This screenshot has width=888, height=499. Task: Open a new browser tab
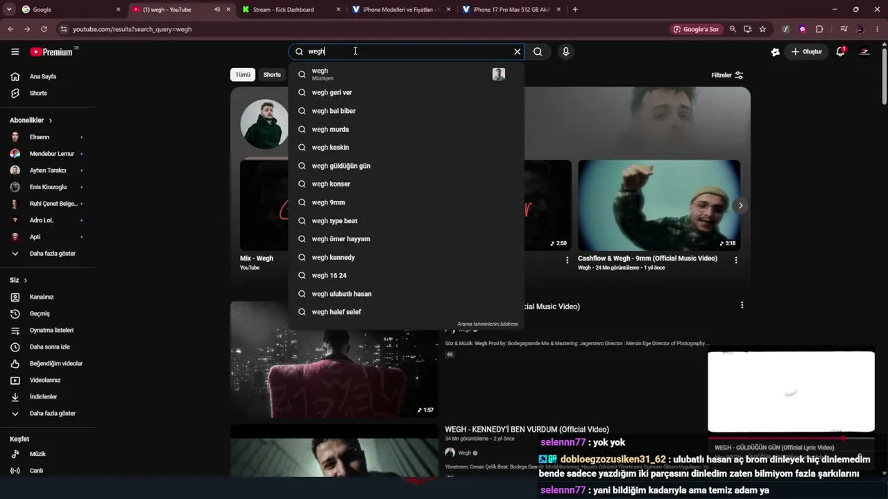pos(575,10)
